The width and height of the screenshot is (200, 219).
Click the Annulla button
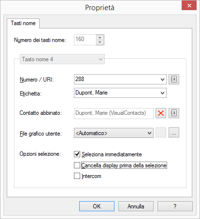point(136,206)
